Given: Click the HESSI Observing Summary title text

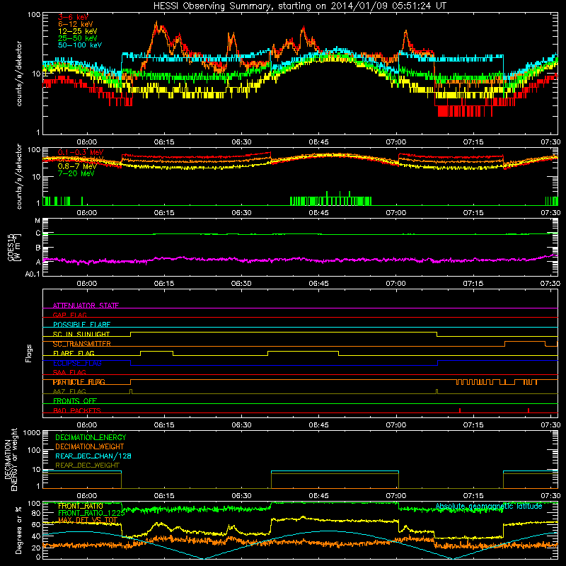Looking at the screenshot, I should [x=299, y=6].
